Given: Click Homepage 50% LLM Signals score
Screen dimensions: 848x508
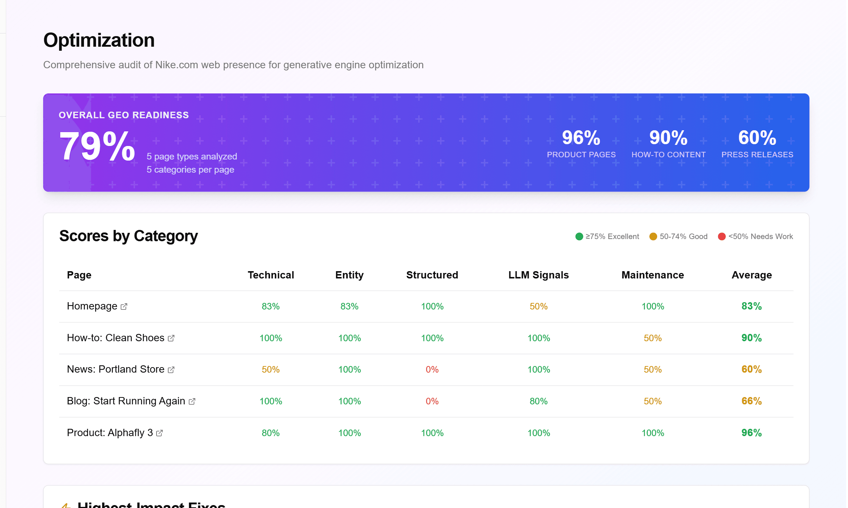Looking at the screenshot, I should [x=538, y=307].
